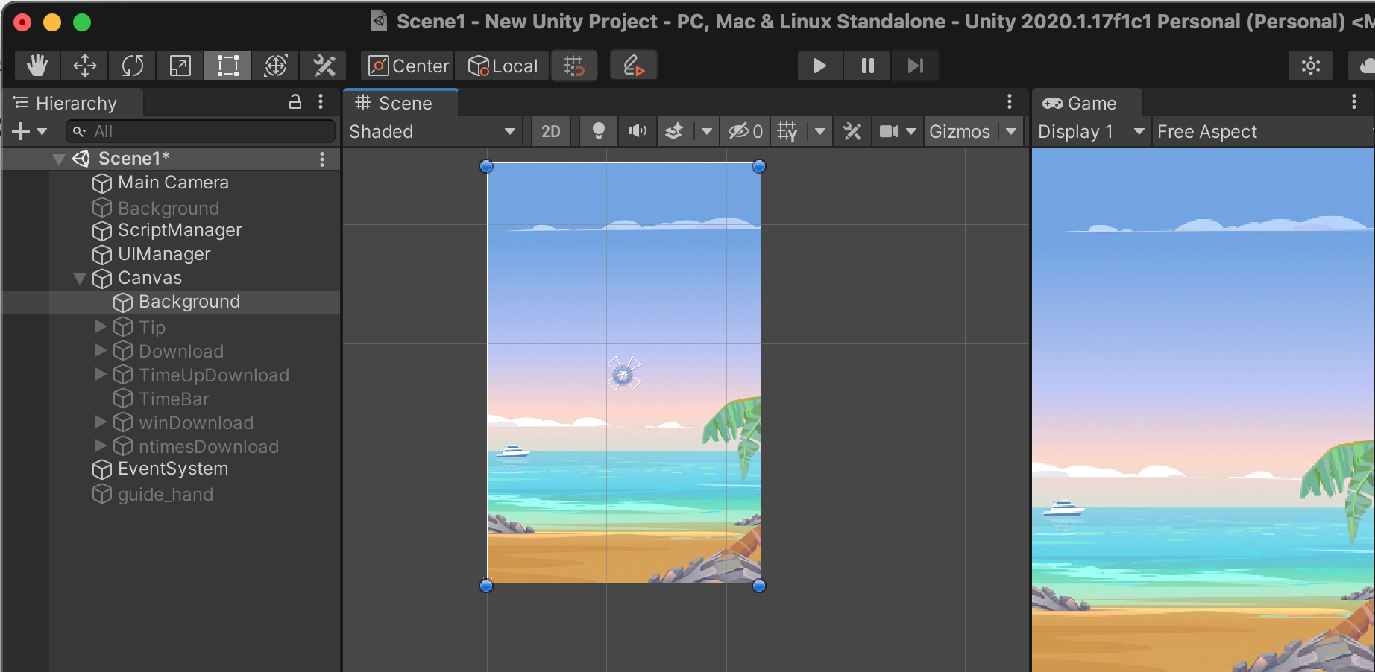Toggle the 2D view mode
This screenshot has width=1375, height=672.
[x=551, y=131]
